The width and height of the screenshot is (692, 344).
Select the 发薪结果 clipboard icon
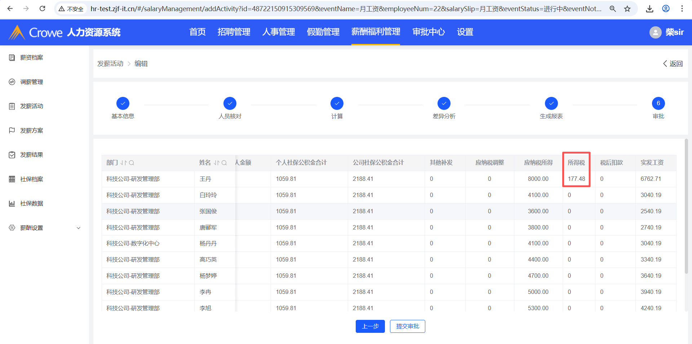pos(12,155)
